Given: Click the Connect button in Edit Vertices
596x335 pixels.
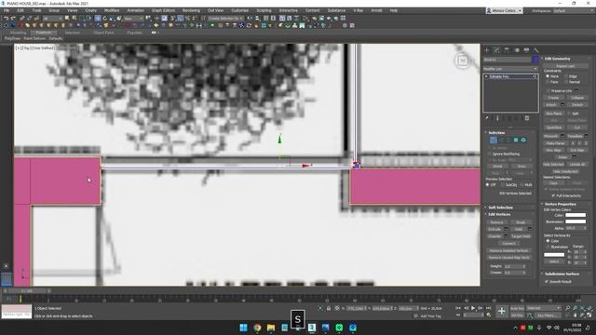Looking at the screenshot, I should 509,244.
